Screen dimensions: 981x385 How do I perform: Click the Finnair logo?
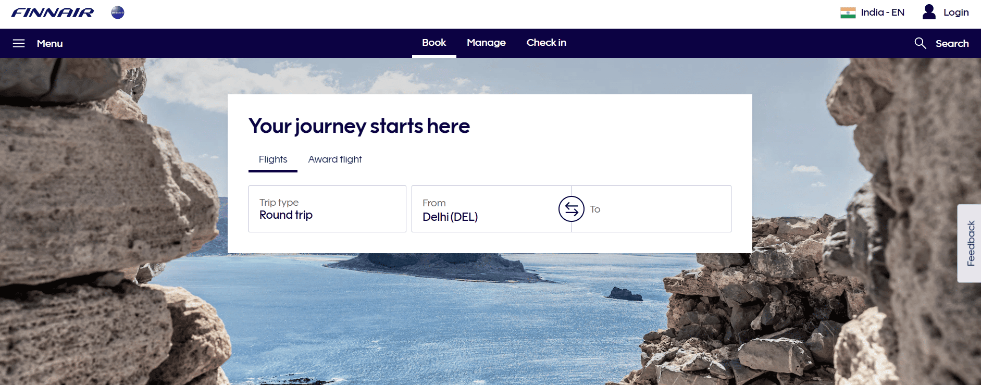pos(53,13)
